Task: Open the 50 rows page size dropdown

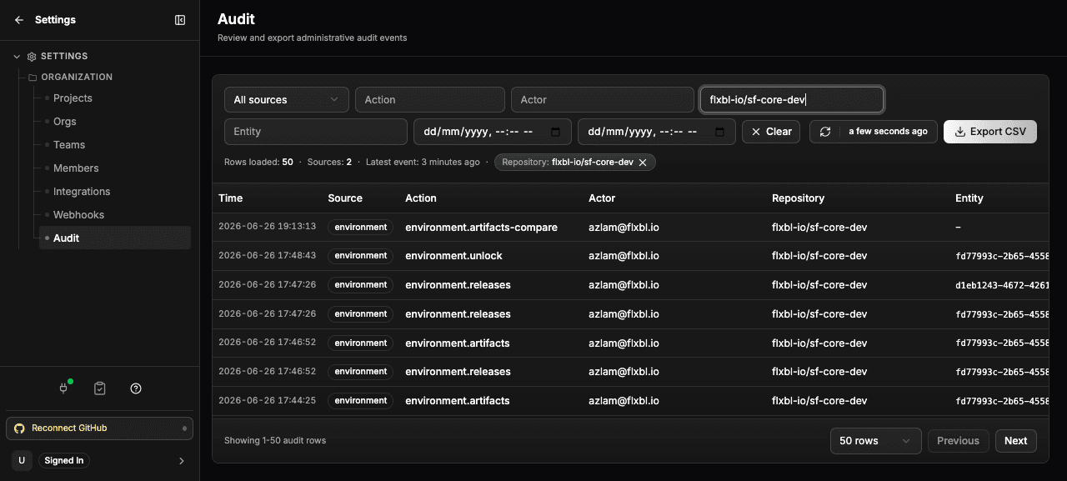Action: 875,441
